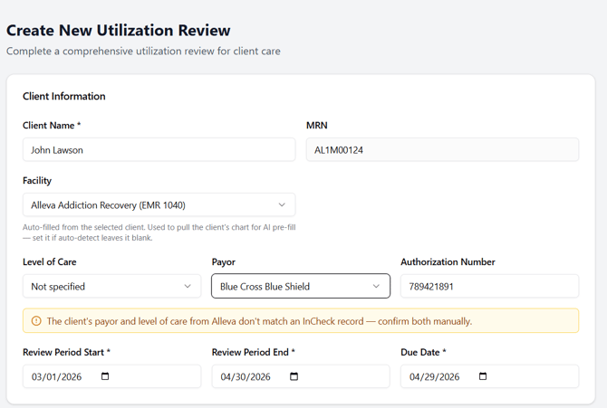Click the Auto-filled from selected client help text
The height and width of the screenshot is (408, 607).
coord(159,232)
